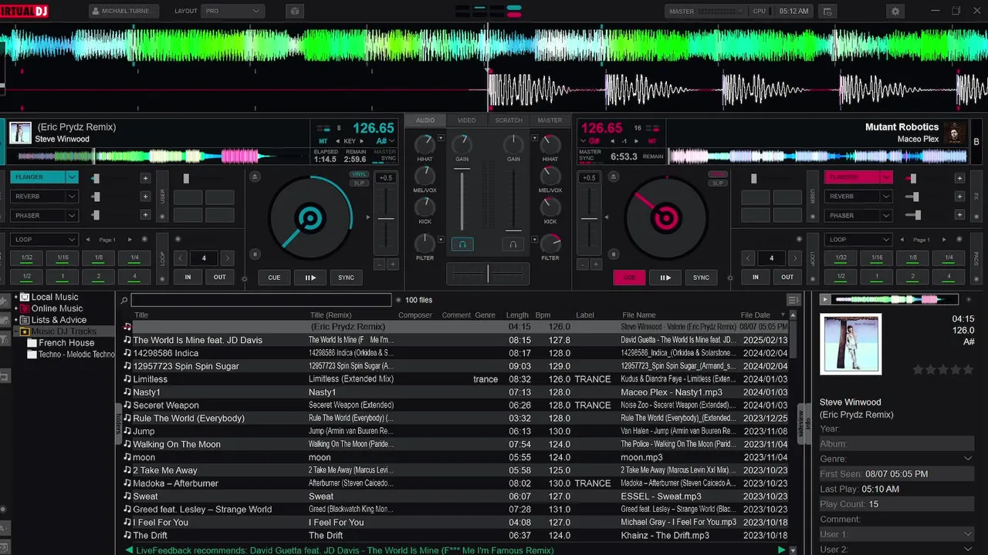988x555 pixels.
Task: Open the left deck Flanger effect dropdown
Action: click(x=72, y=177)
